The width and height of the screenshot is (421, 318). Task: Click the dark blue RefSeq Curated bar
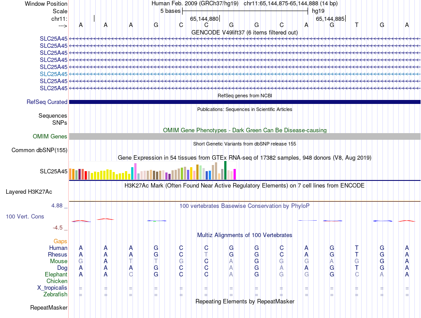click(x=245, y=102)
